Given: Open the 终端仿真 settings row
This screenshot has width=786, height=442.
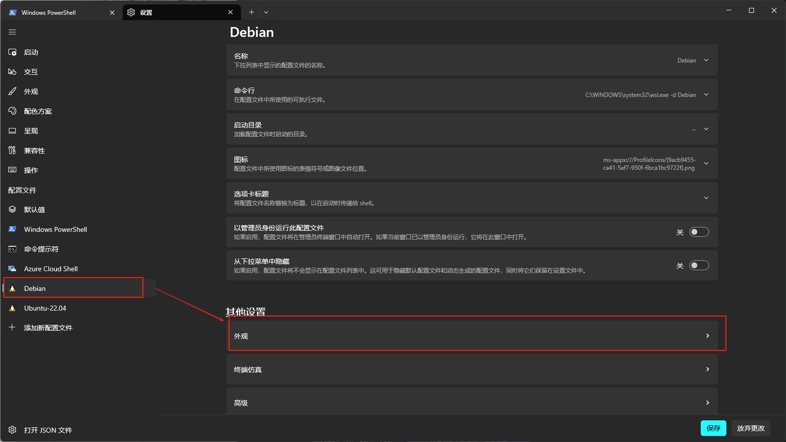Looking at the screenshot, I should click(472, 369).
